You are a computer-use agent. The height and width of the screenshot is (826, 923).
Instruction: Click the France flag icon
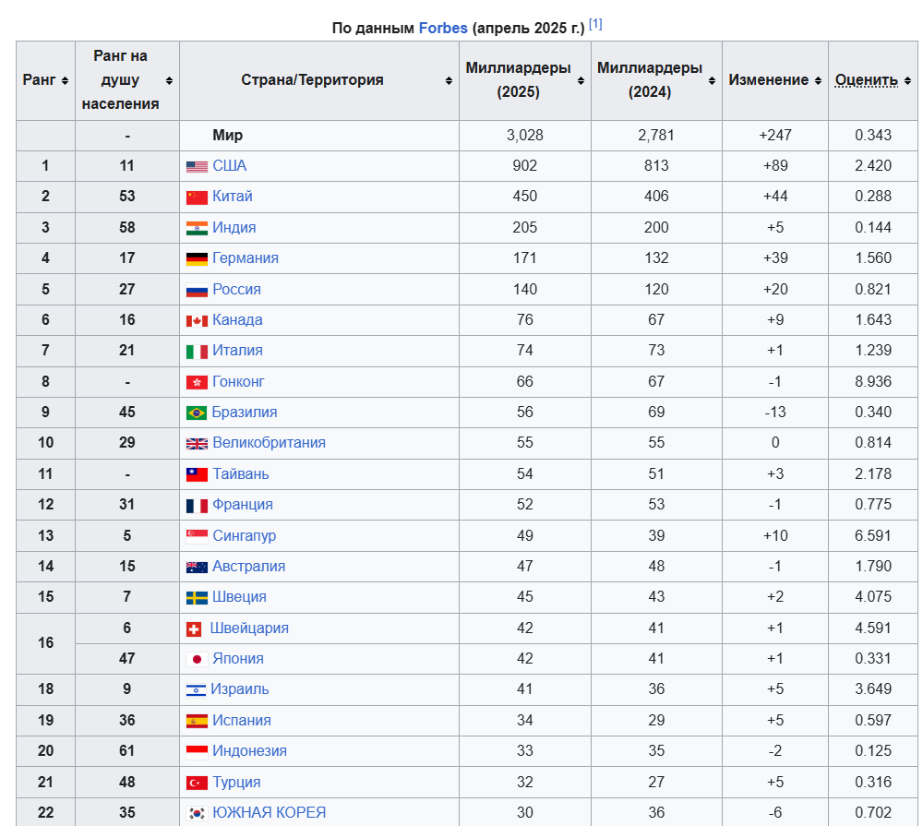tap(197, 505)
